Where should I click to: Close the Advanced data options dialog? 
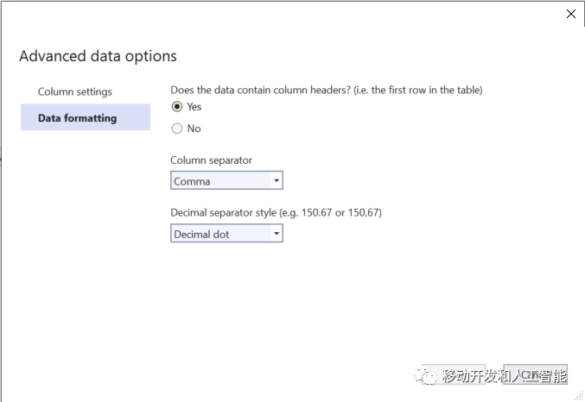coord(570,14)
